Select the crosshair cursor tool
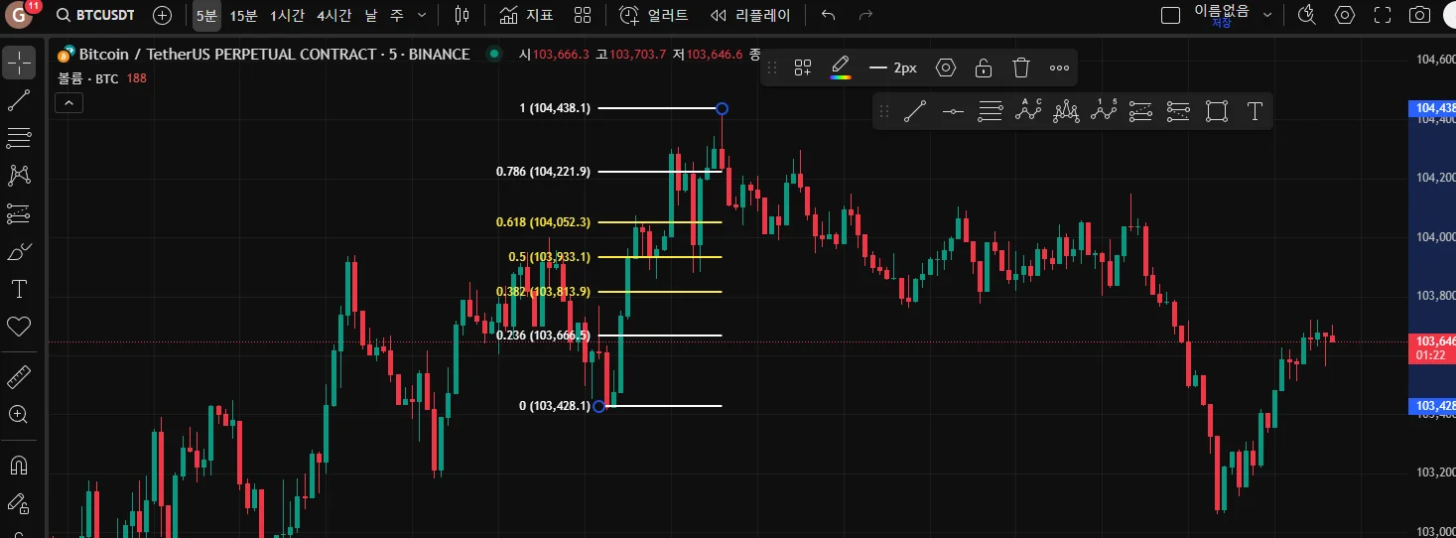Viewport: 1456px width, 538px height. pos(19,63)
